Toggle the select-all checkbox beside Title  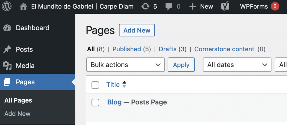[x=95, y=85]
